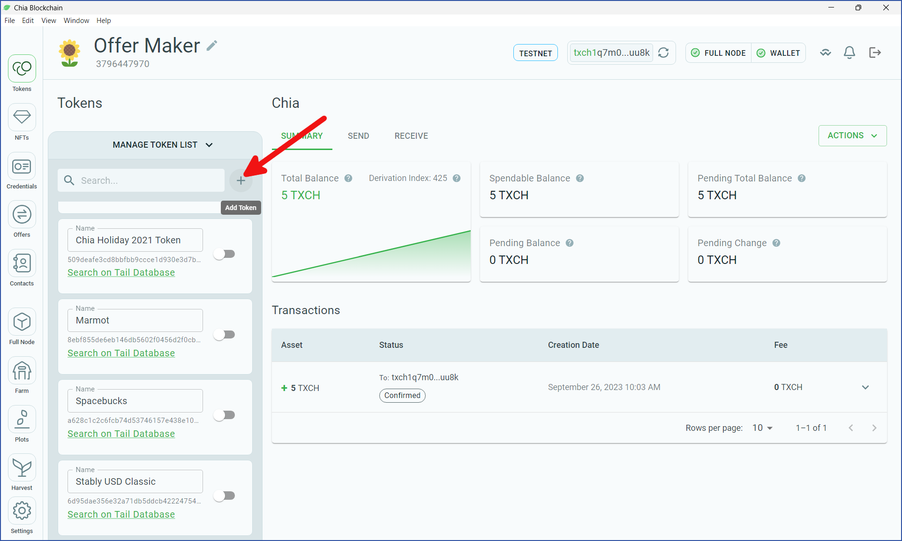Select the Summary tab
Screen dimensions: 902x541
click(302, 136)
